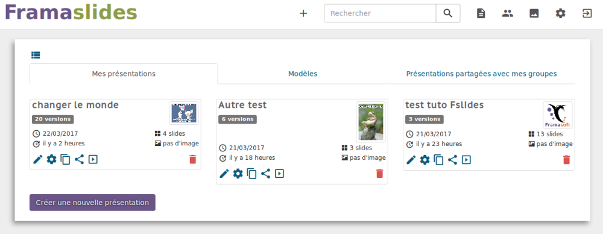Click the frog thumbnail of 'Autre test'

click(x=371, y=122)
